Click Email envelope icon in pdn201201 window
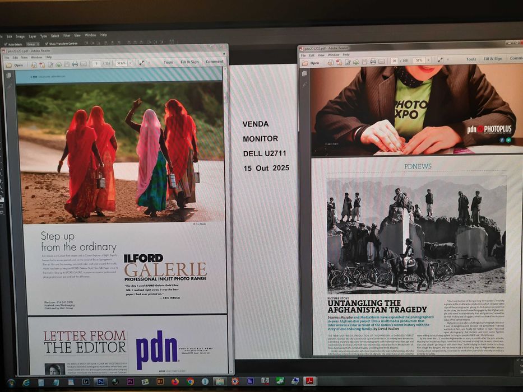Viewport: 523px width, 392px height. click(84, 64)
